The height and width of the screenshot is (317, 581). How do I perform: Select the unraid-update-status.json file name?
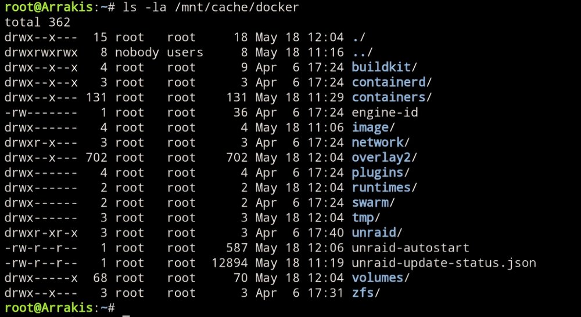pos(444,263)
